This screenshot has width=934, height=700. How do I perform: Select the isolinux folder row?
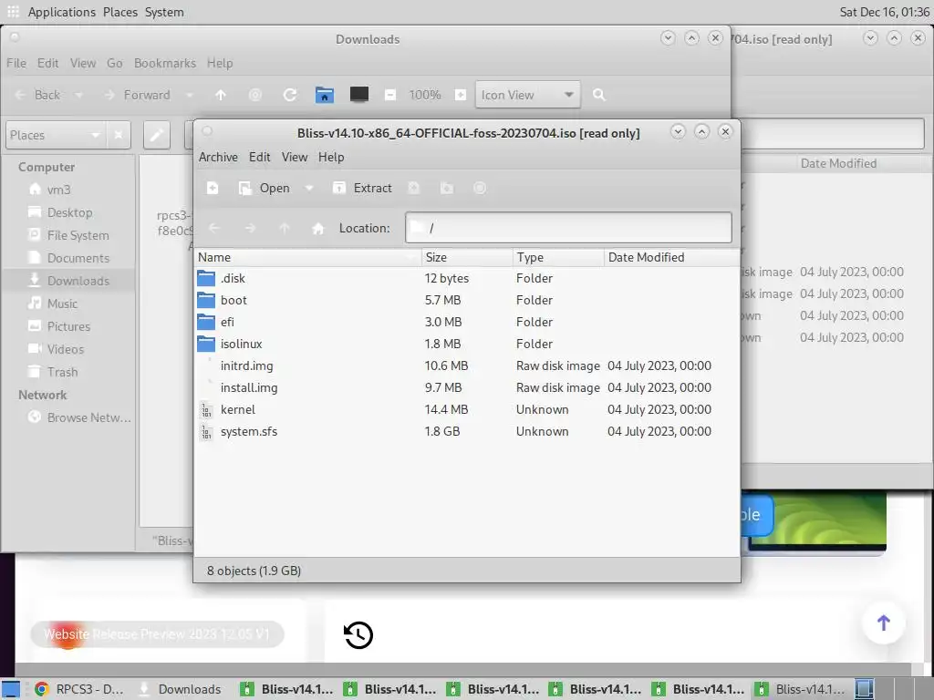(x=467, y=344)
